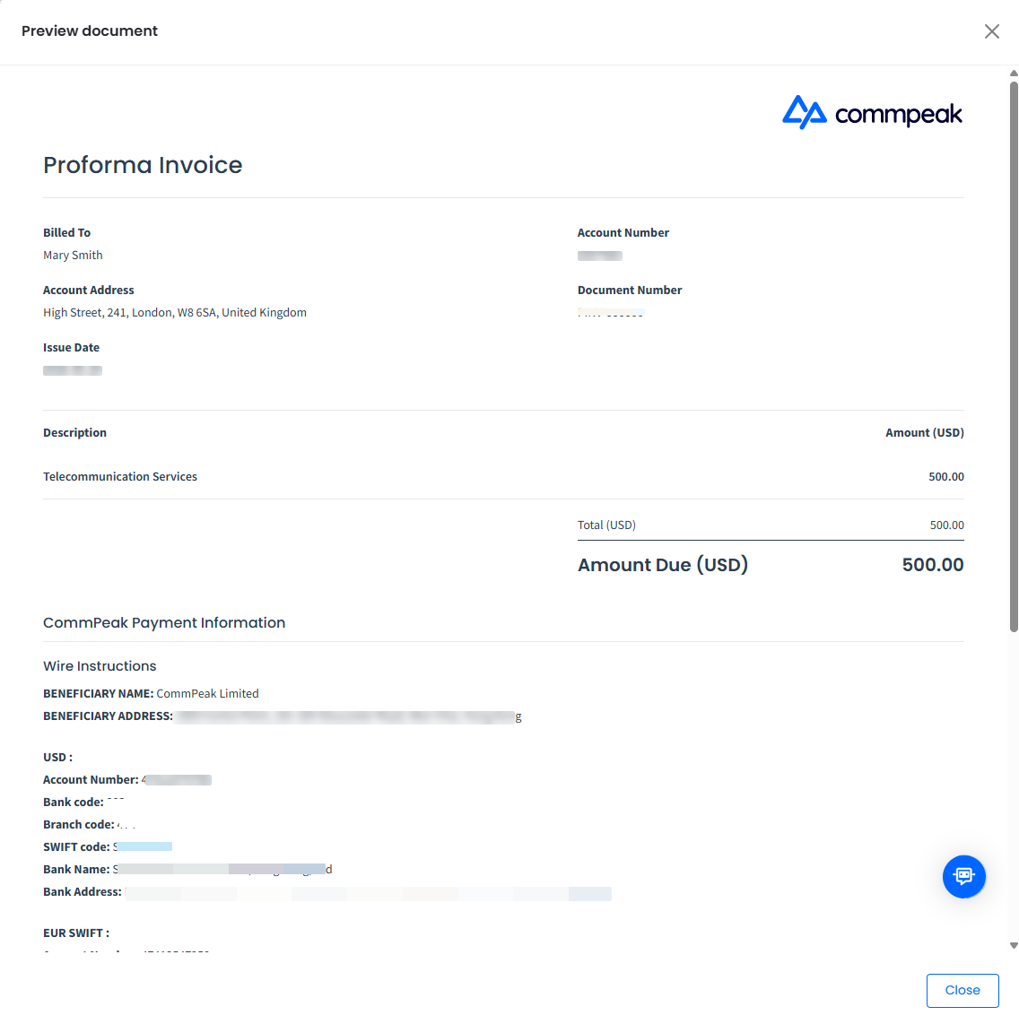The width and height of the screenshot is (1019, 1024).
Task: Click the Bank Address label
Action: [83, 892]
